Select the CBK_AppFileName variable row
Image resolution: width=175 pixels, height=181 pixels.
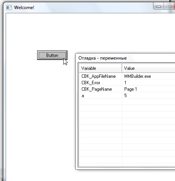pyautogui.click(x=127, y=76)
